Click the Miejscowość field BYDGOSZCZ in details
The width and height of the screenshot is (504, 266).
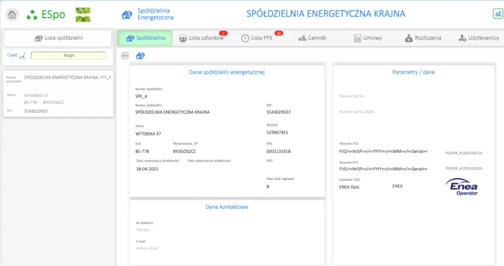pyautogui.click(x=184, y=151)
